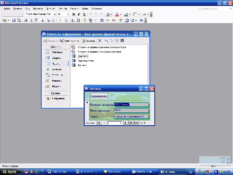Open the fill color dropdown arrow

click(112, 15)
